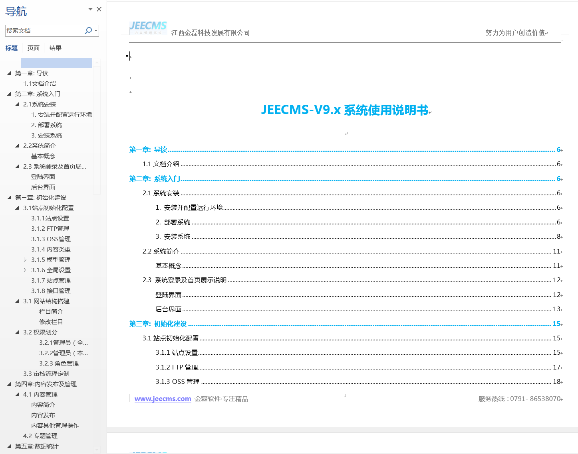This screenshot has width=578, height=454.
Task: Open the search options dropdown arrow
Action: (x=96, y=31)
